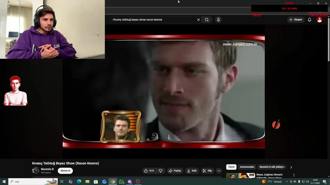Show more filter chips with right arrow
The image size is (330, 185).
pyautogui.click(x=291, y=167)
